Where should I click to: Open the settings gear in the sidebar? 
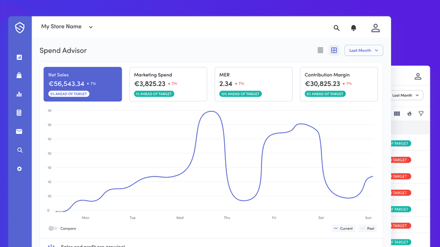click(19, 169)
